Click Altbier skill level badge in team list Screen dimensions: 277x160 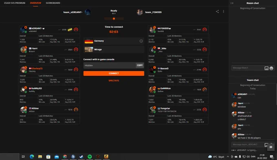(76, 110)
